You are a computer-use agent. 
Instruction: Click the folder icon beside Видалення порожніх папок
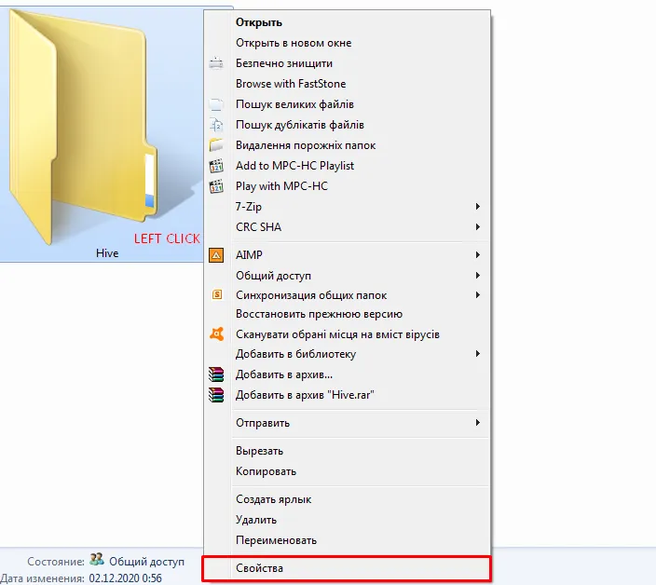[216, 145]
